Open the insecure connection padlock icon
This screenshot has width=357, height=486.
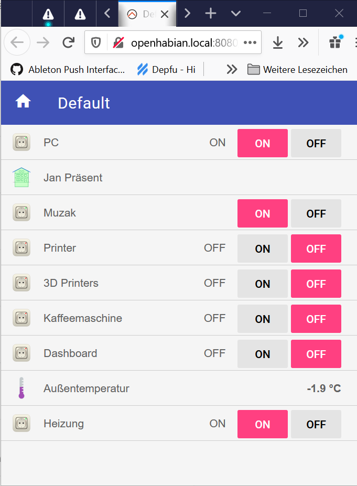click(x=118, y=42)
